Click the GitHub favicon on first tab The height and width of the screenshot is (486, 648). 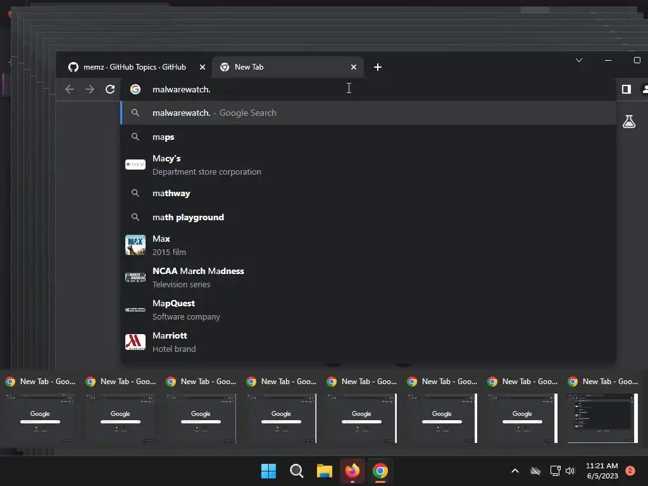pos(73,67)
